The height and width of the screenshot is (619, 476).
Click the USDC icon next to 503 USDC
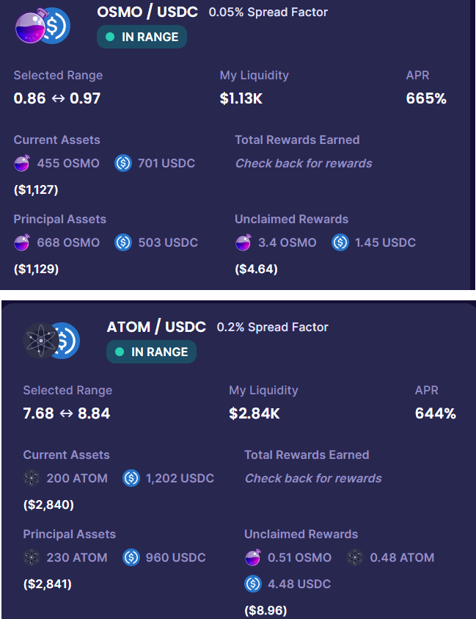click(x=123, y=242)
